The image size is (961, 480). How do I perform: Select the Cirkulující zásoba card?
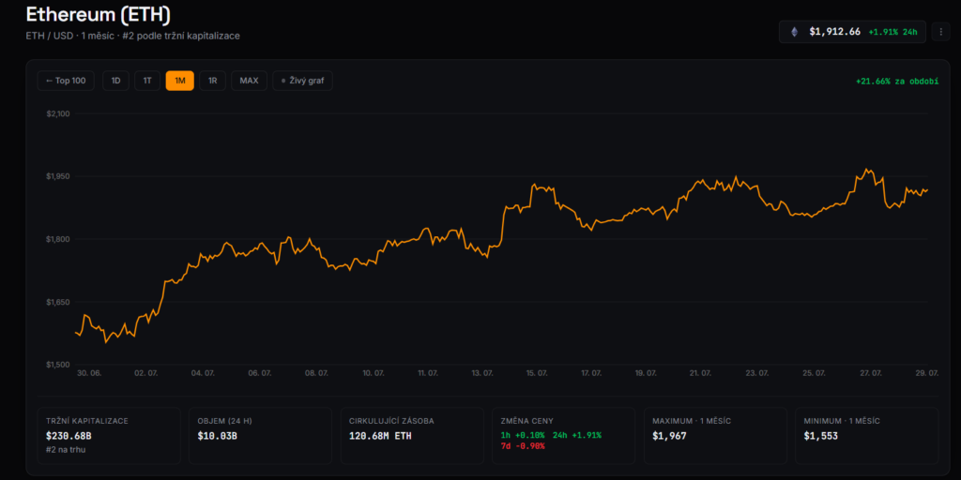[x=412, y=435]
